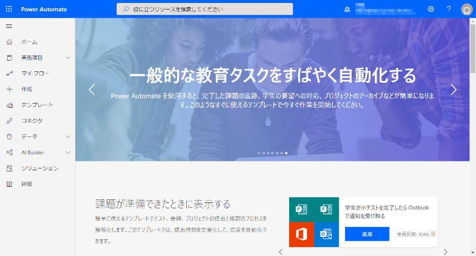Click the magnifier icon in search box
Screen dimensions: 476x256
point(126,10)
